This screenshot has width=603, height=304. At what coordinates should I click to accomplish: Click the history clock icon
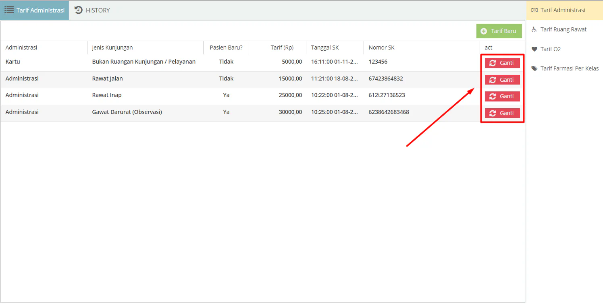click(79, 10)
